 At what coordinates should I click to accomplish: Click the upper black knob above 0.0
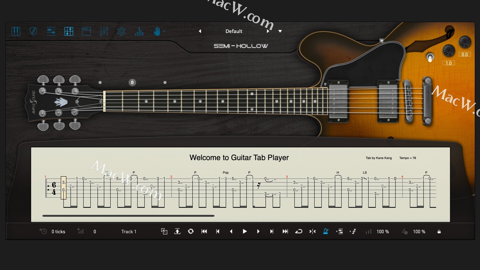point(465,41)
